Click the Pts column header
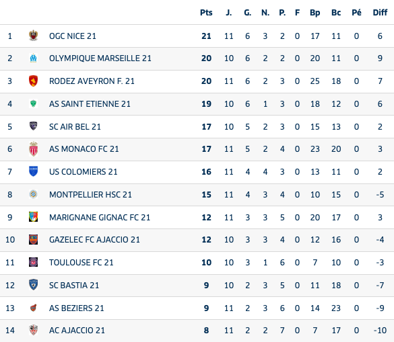This screenshot has width=394, height=342. pyautogui.click(x=206, y=13)
